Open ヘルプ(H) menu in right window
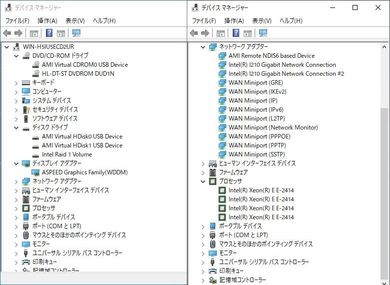390x285 pixels. 291,21
